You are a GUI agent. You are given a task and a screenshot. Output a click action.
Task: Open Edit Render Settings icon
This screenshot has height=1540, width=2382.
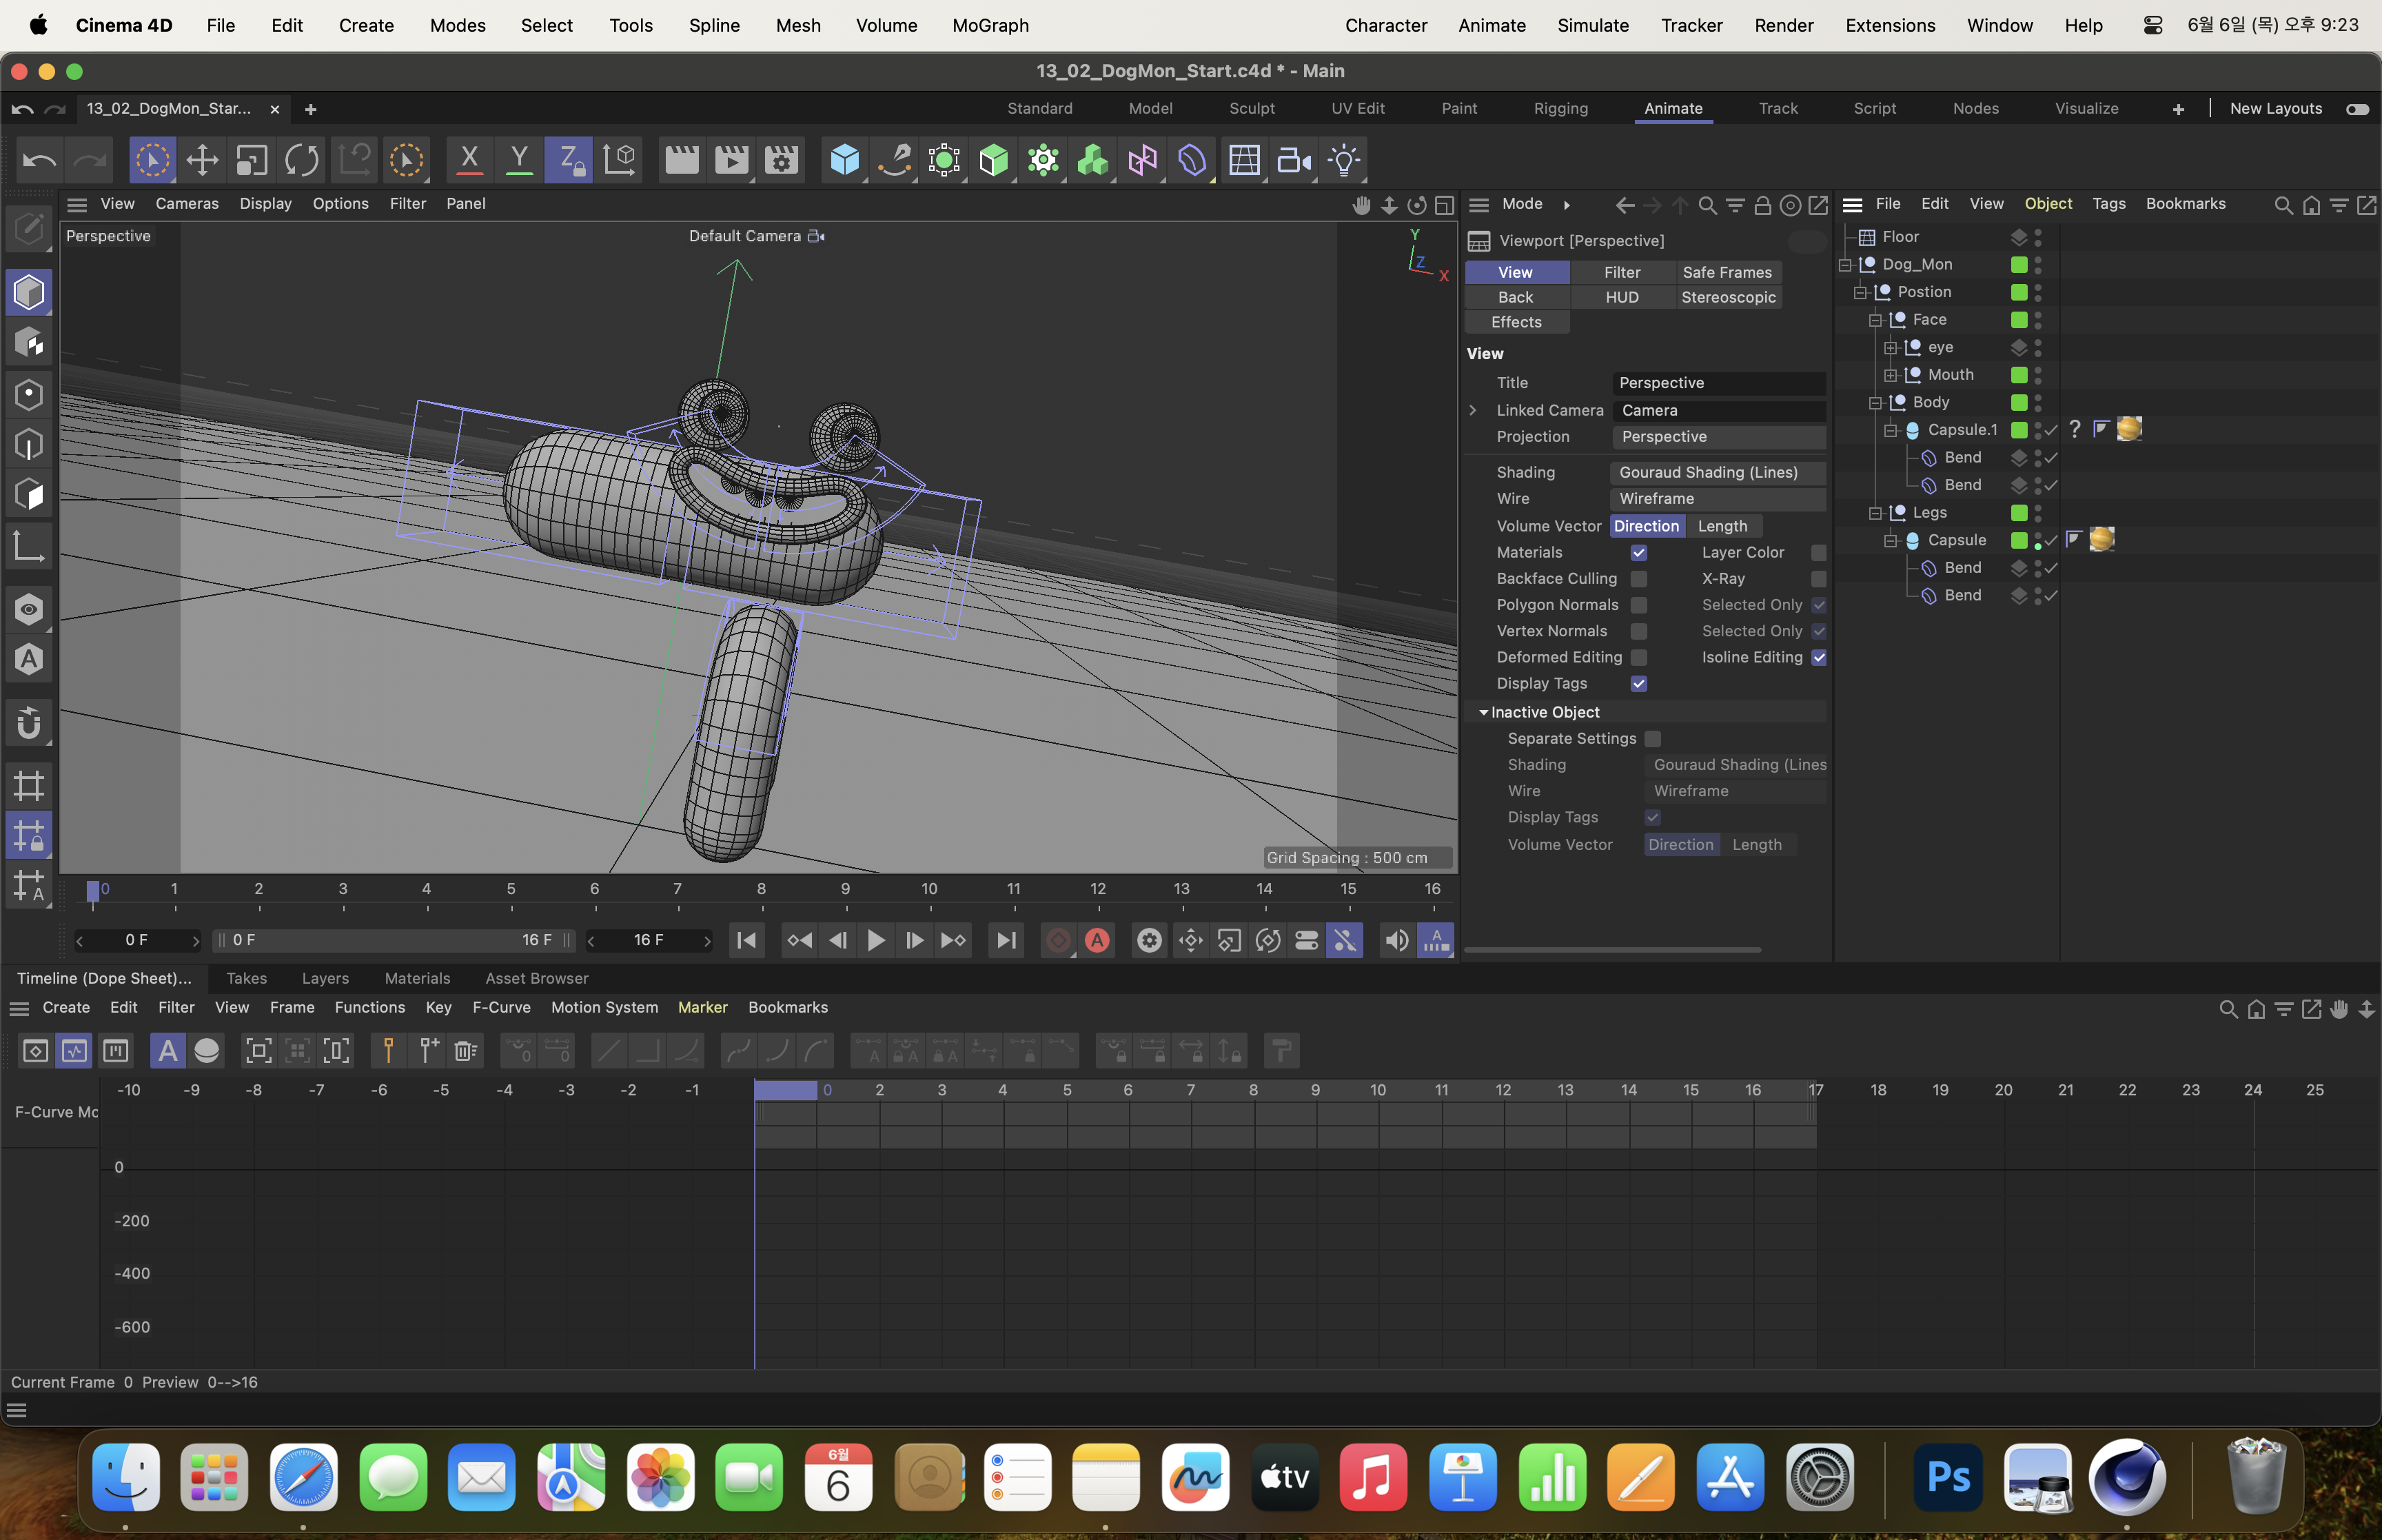click(782, 160)
